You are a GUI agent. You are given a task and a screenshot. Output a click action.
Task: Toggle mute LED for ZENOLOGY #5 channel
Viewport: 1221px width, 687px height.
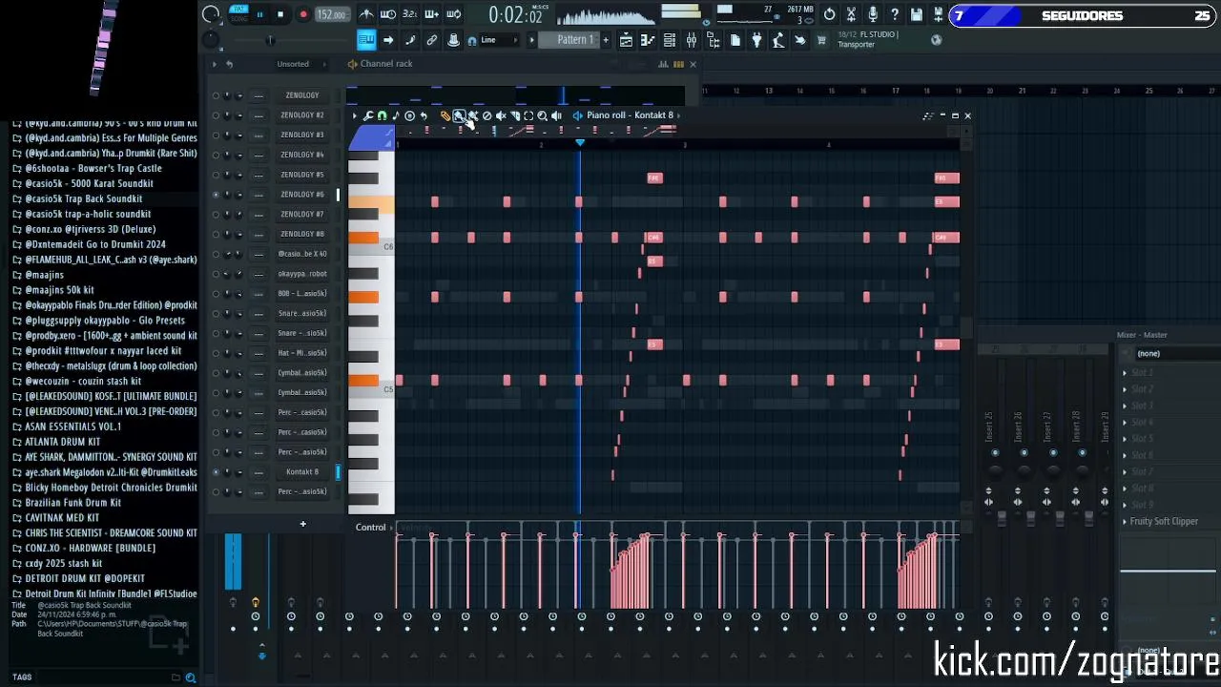(216, 175)
